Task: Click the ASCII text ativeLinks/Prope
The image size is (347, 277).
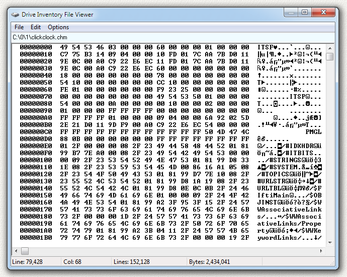Action: [289, 224]
